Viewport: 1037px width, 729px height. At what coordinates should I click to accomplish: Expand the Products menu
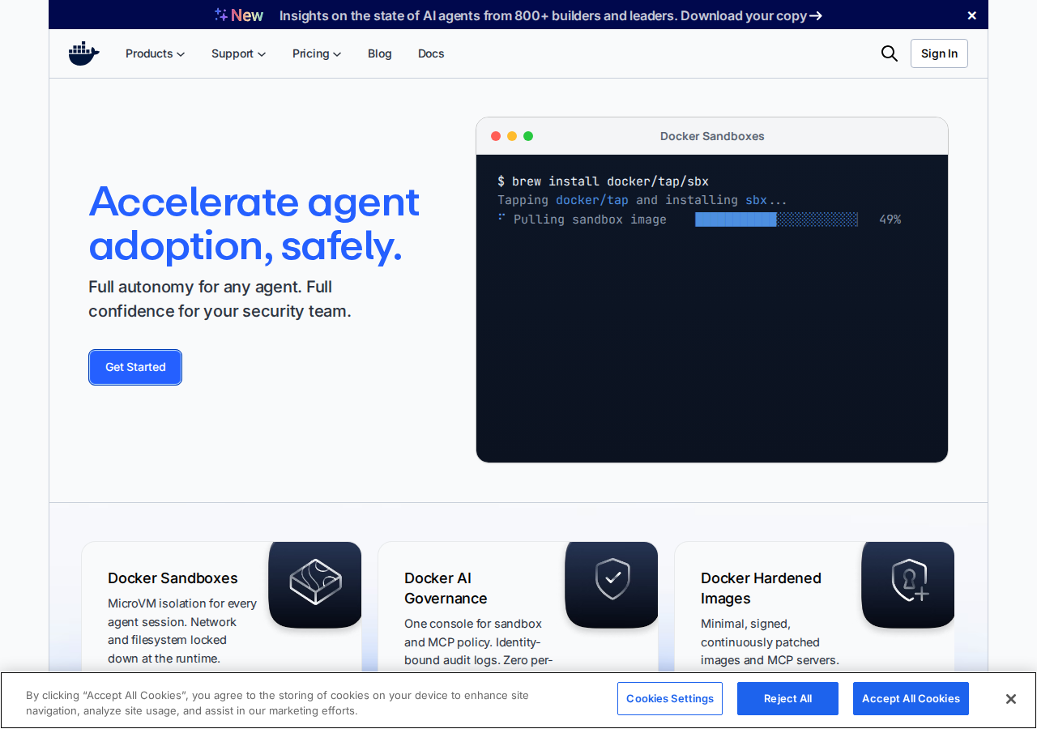(x=156, y=53)
